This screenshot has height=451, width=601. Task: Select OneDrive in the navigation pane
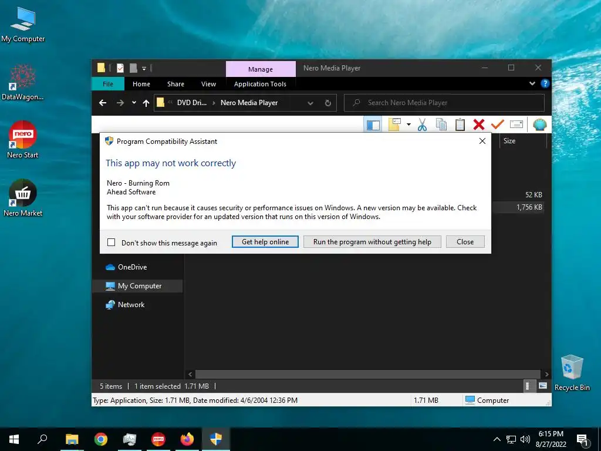[x=132, y=267]
